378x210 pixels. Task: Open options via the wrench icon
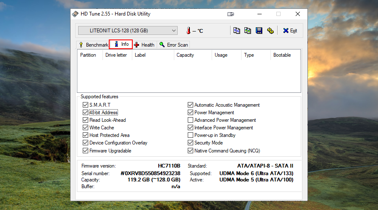(x=270, y=31)
